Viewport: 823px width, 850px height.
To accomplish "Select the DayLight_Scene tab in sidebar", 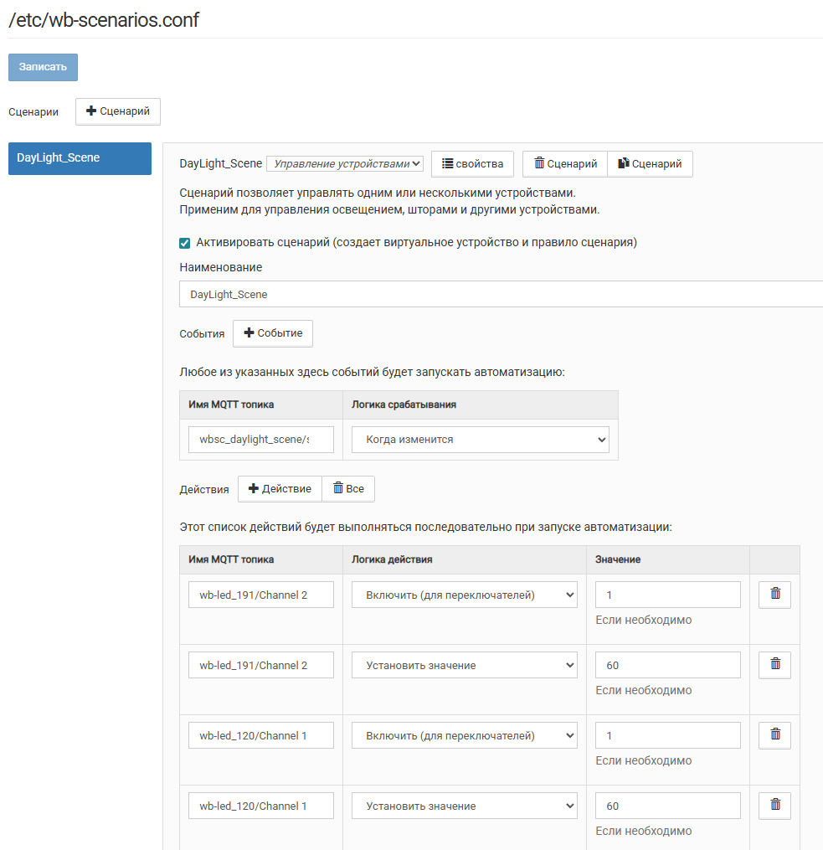I will point(80,158).
